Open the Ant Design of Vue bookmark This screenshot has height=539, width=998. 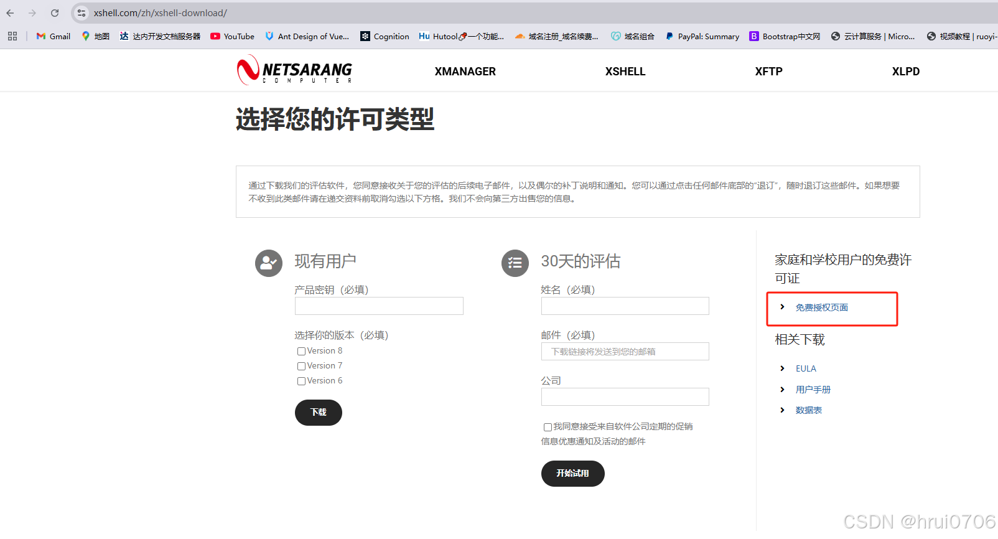pyautogui.click(x=307, y=36)
